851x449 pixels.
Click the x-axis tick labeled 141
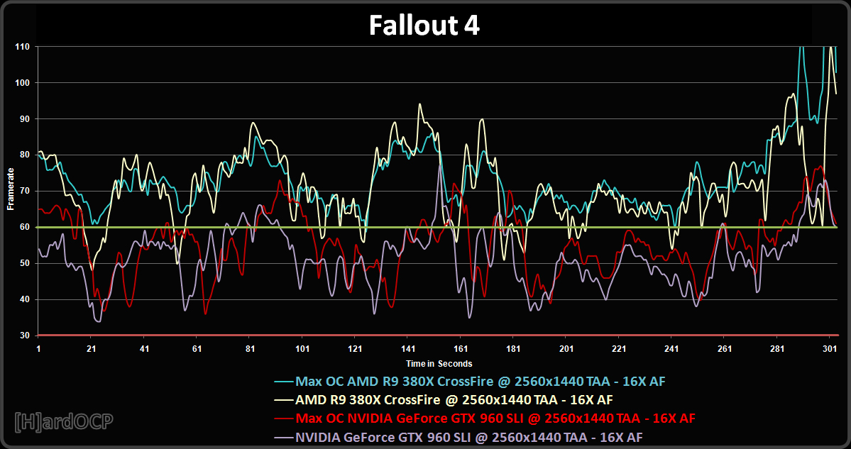pos(408,349)
